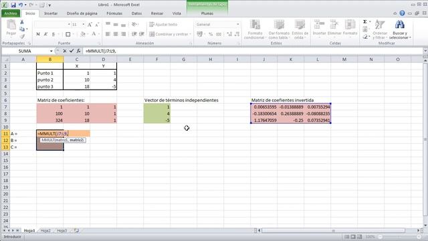The image size is (428, 241).
Task: Open Buscar y seleccionar dropdown
Action: (400, 29)
